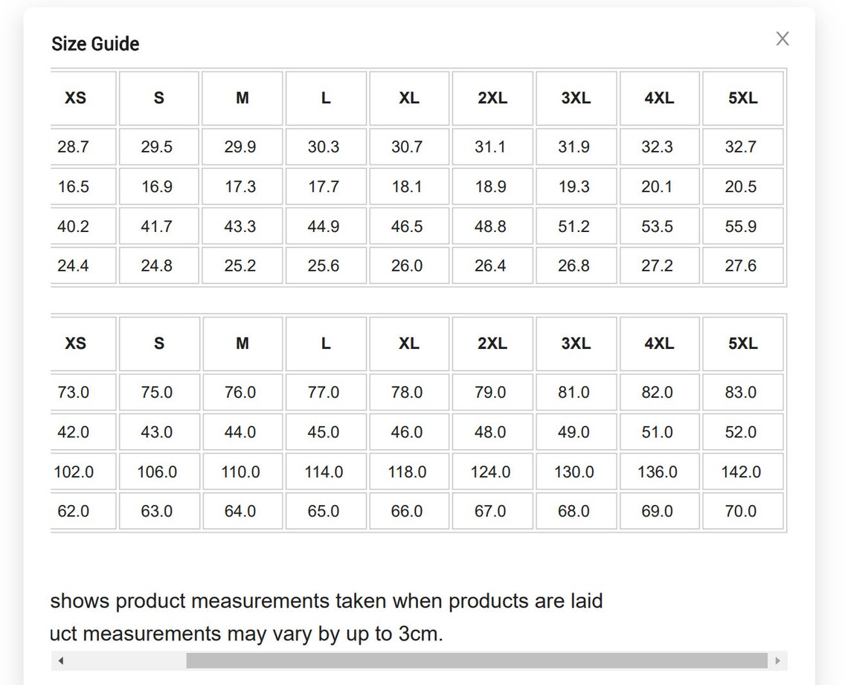This screenshot has width=848, height=685.
Task: Click the cell showing 142.0
Action: (x=742, y=472)
